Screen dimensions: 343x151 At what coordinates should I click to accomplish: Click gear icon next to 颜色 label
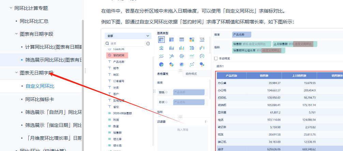(166, 92)
